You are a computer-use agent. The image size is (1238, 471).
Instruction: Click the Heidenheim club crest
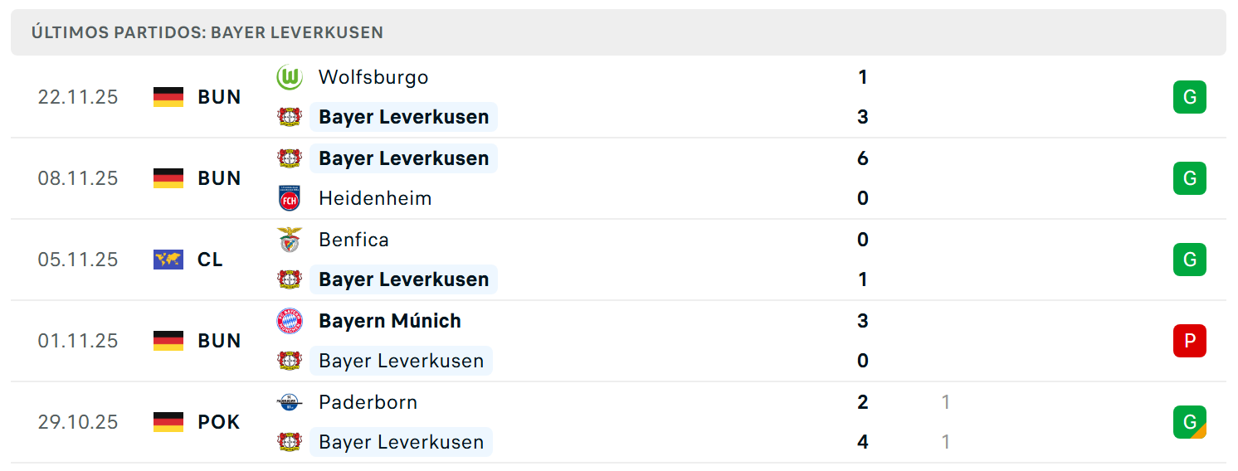290,198
